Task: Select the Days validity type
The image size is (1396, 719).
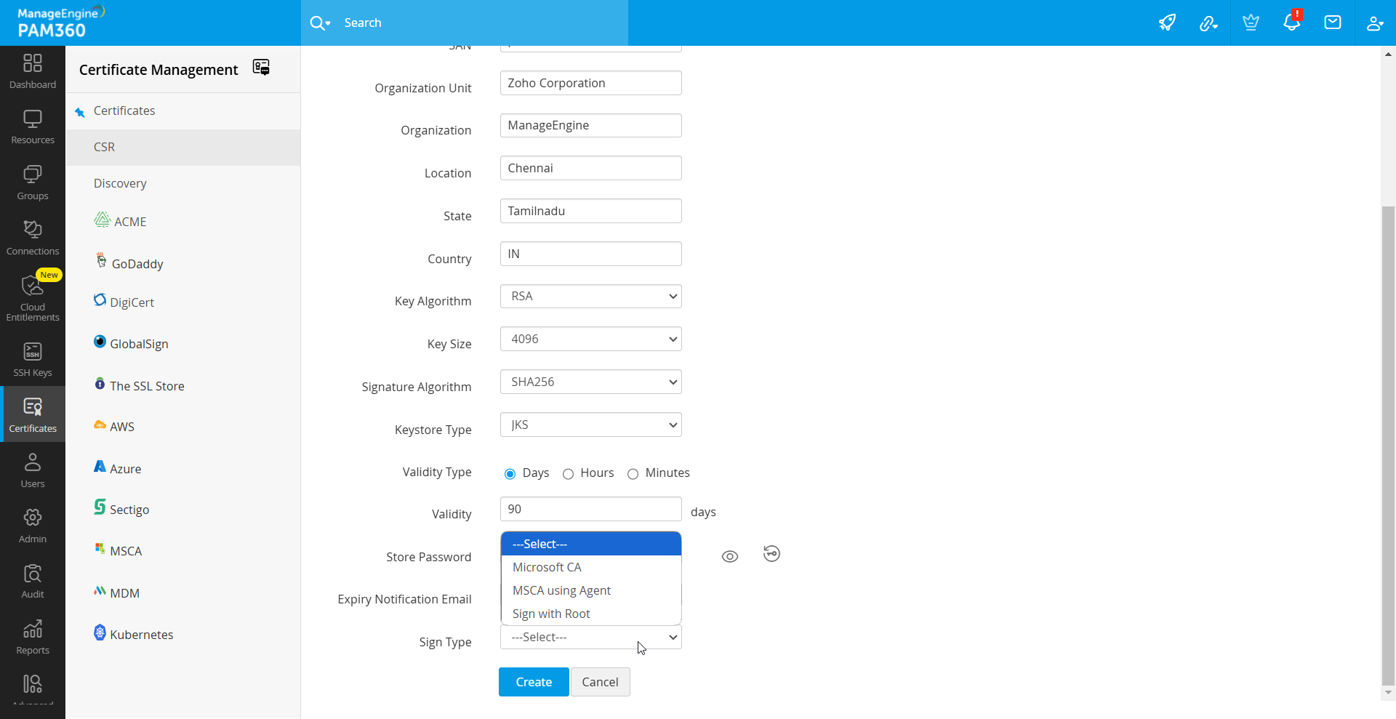Action: 510,474
